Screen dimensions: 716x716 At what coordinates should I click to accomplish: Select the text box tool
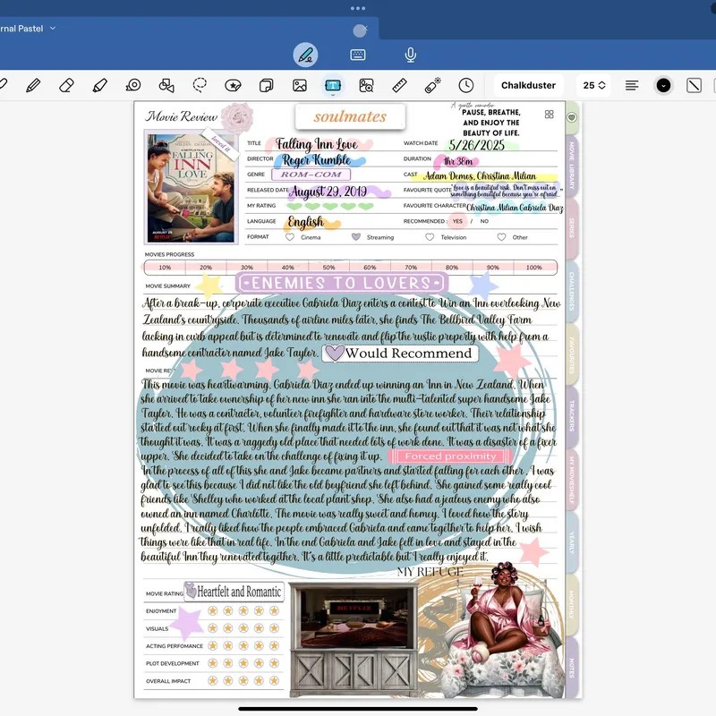333,85
